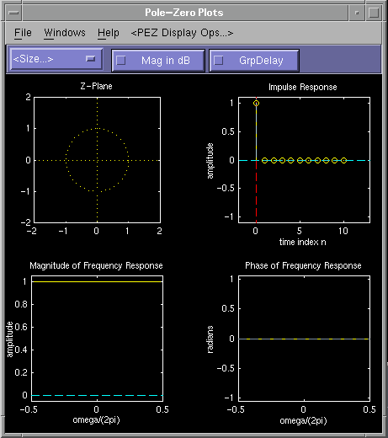Open the File menu
This screenshot has width=388, height=438.
point(23,33)
